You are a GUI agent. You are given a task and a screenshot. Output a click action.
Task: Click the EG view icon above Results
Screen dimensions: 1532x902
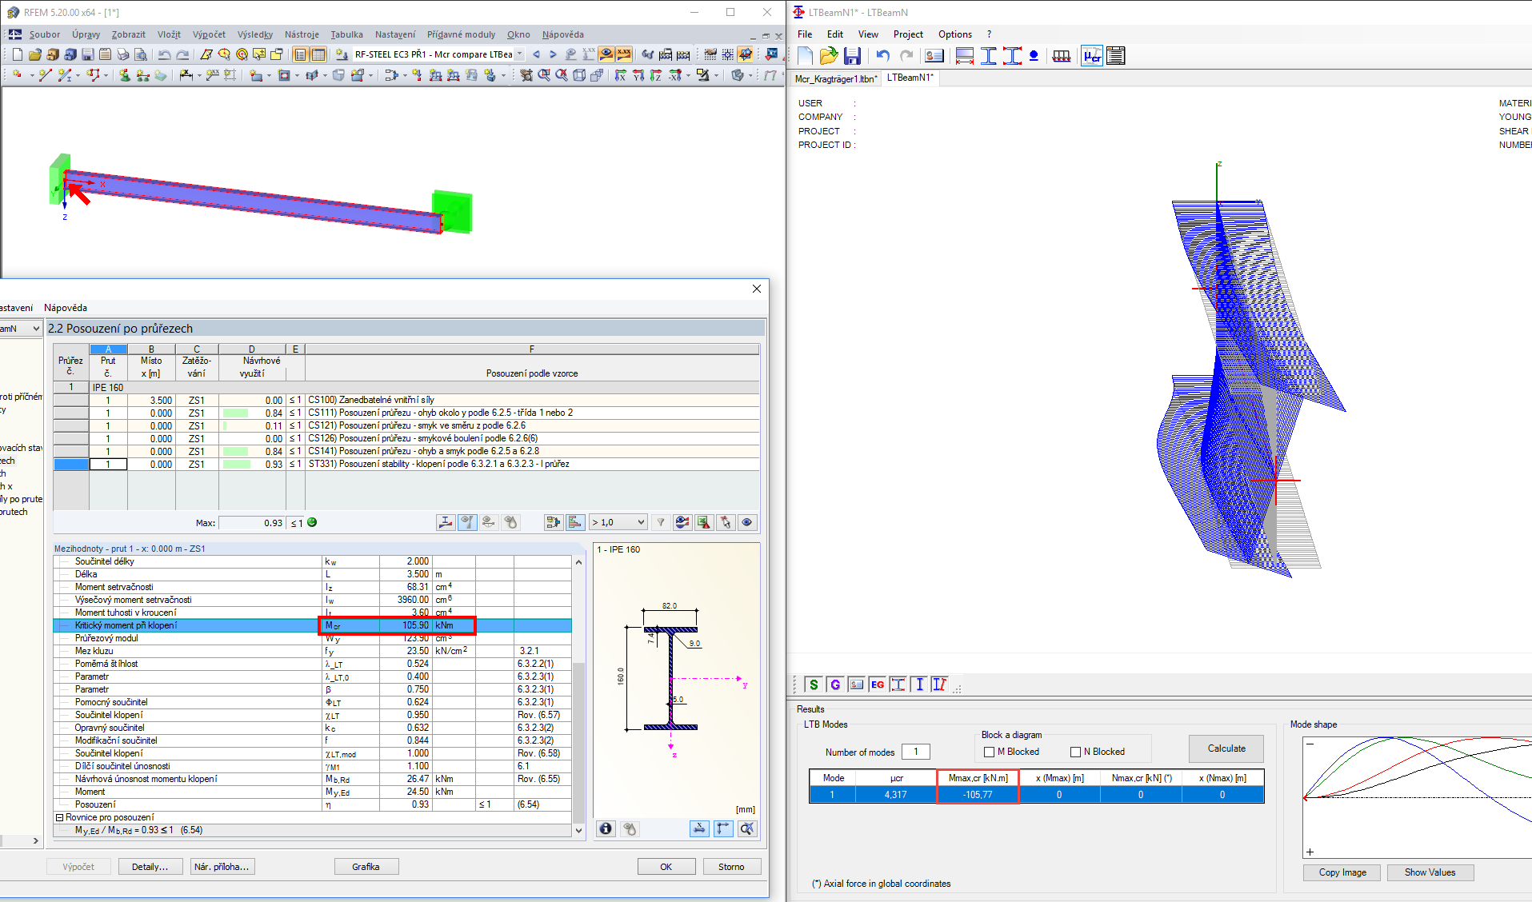tap(878, 684)
